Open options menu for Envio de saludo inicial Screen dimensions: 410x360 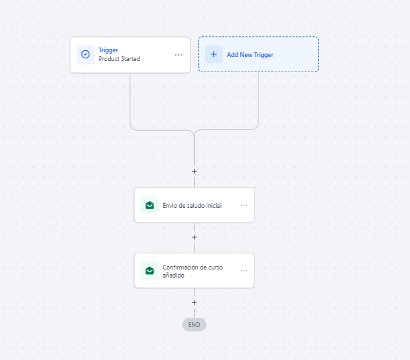click(x=244, y=206)
